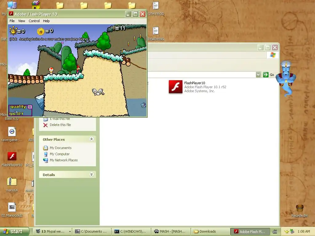
Task: Open My Documents from Other Places
Action: click(x=61, y=148)
